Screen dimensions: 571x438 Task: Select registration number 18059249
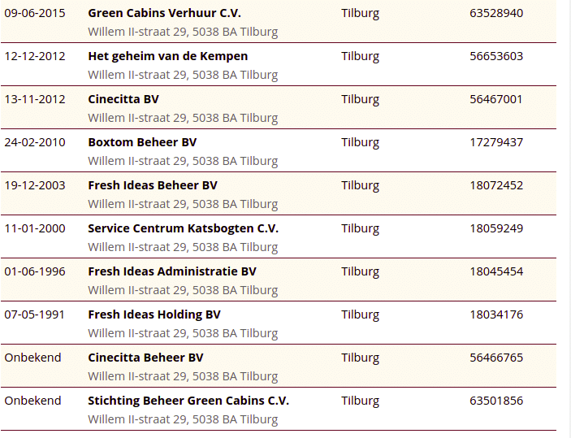pyautogui.click(x=496, y=228)
